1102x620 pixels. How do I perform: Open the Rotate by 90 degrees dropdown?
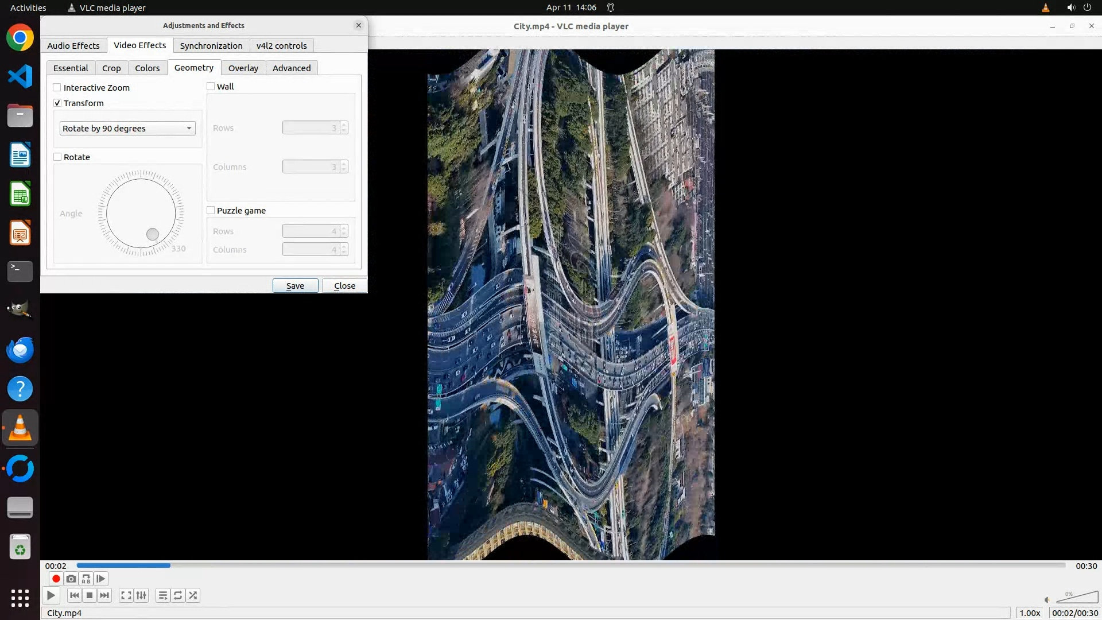tap(127, 129)
